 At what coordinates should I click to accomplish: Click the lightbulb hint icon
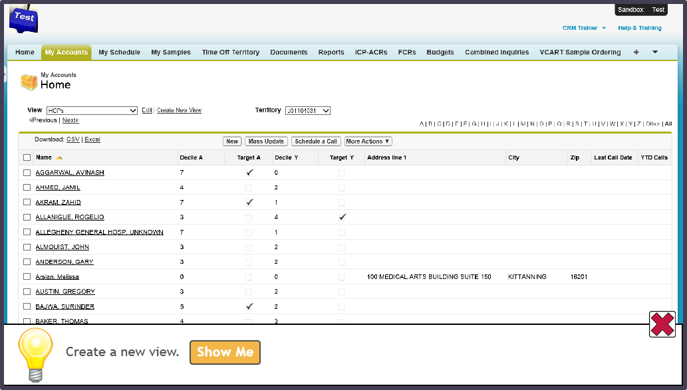tap(34, 353)
